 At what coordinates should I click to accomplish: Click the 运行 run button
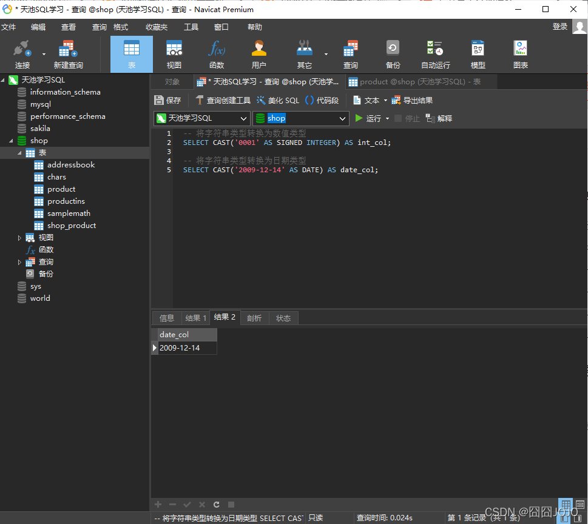[x=368, y=118]
